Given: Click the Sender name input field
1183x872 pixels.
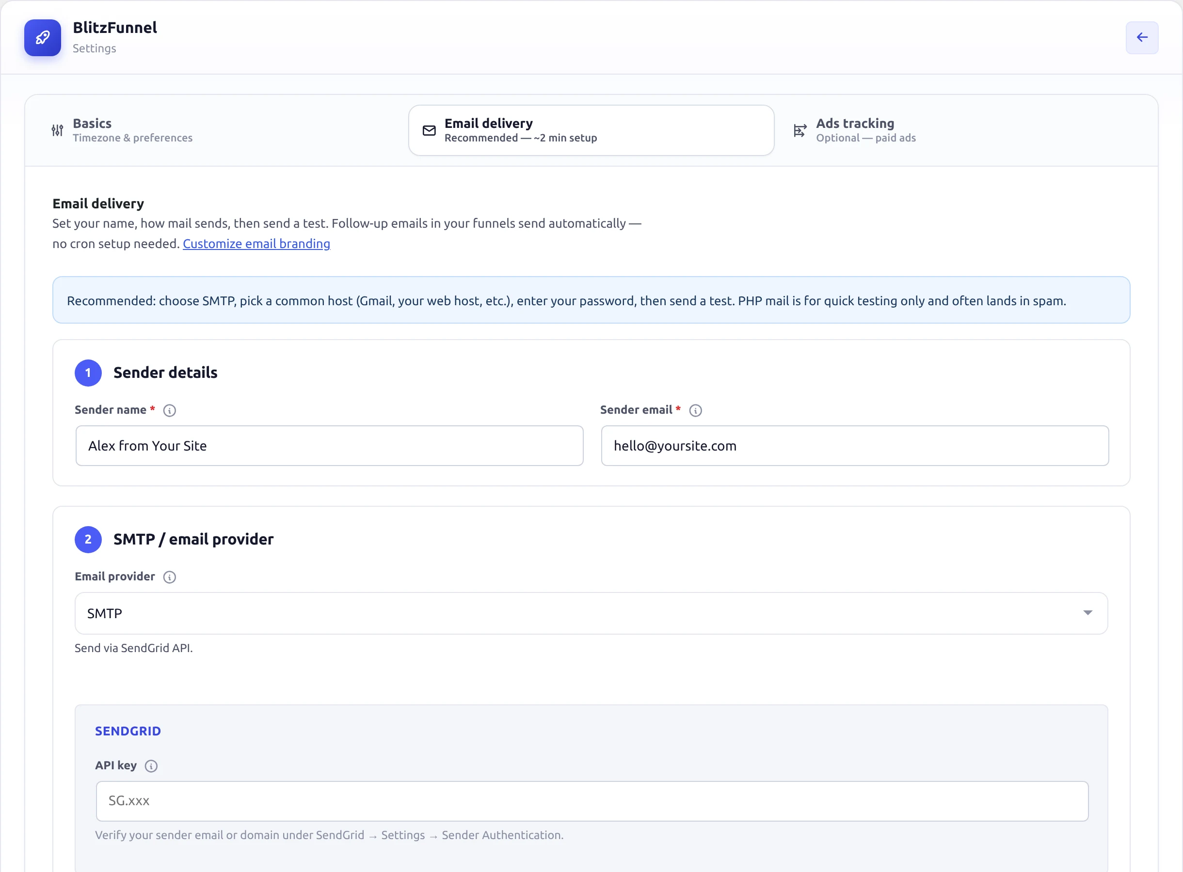Looking at the screenshot, I should 330,446.
